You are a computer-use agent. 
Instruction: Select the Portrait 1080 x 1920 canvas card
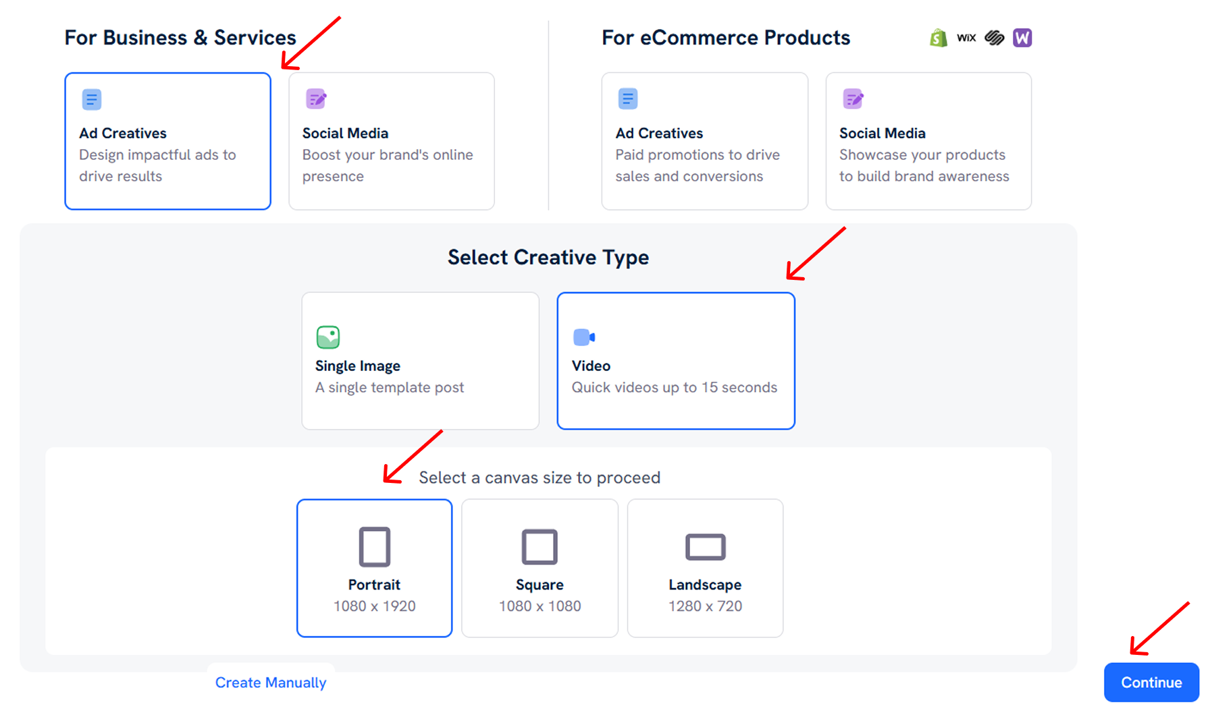coord(374,567)
